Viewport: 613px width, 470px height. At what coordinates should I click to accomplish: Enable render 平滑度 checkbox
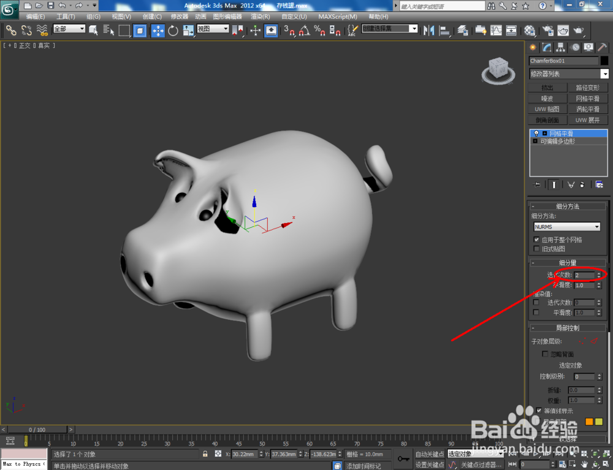click(x=536, y=313)
